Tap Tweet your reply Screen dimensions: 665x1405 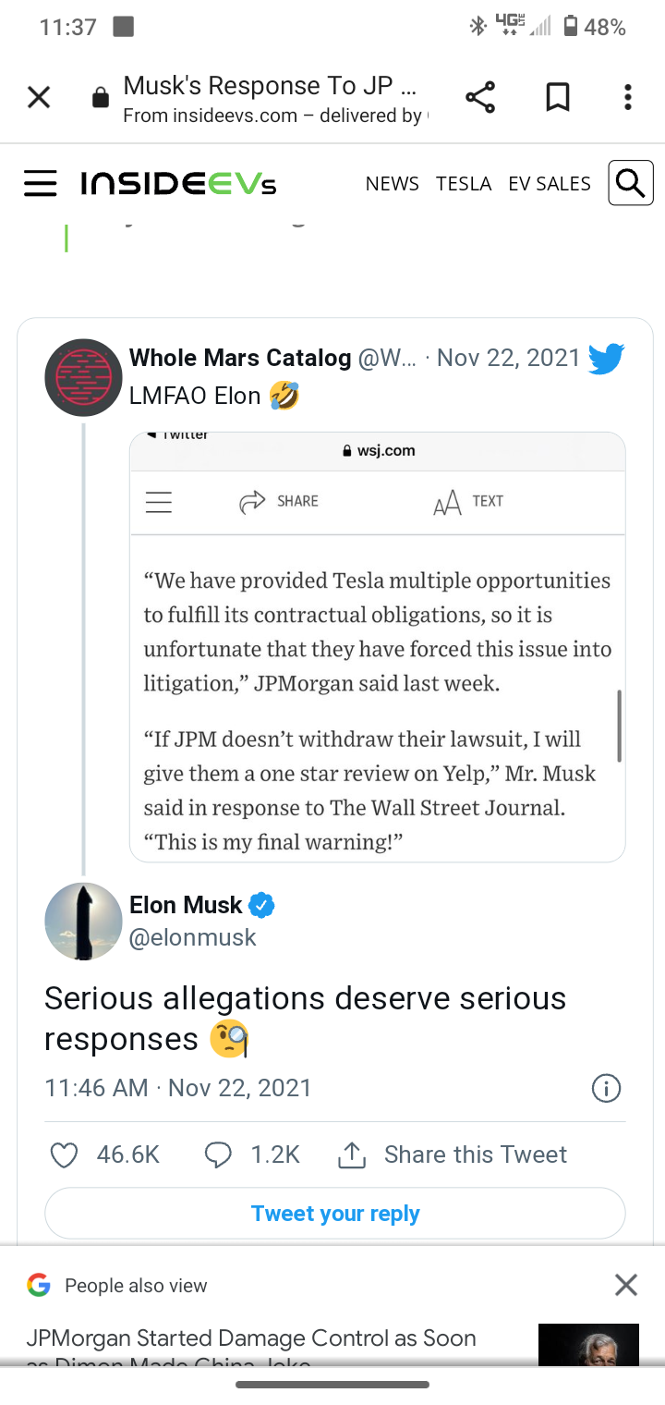click(x=334, y=1213)
